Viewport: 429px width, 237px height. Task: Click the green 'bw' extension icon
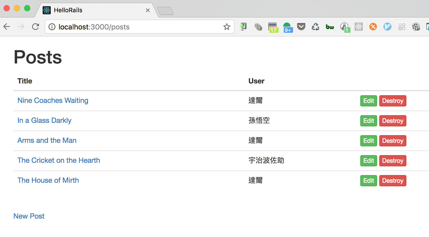pyautogui.click(x=330, y=27)
